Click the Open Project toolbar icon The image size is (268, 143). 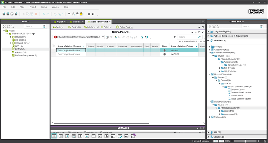click(x=8, y=14)
